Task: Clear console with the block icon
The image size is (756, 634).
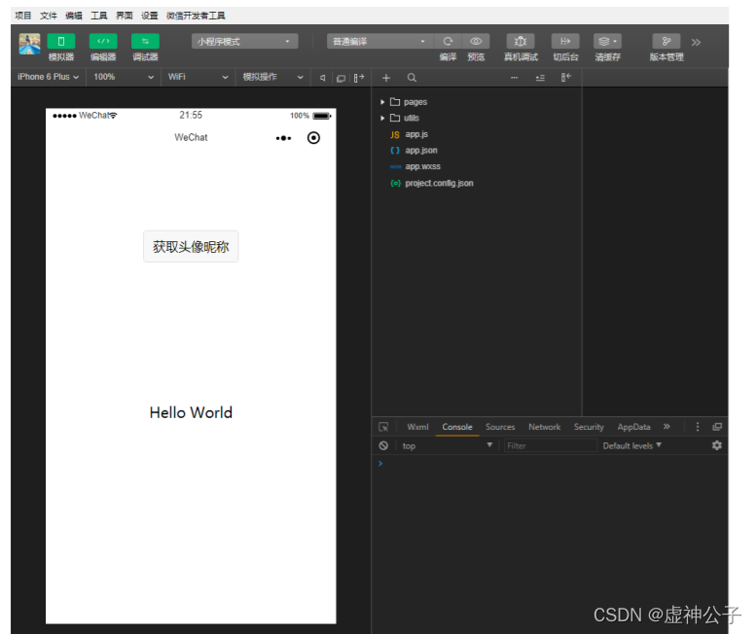Action: tap(384, 445)
